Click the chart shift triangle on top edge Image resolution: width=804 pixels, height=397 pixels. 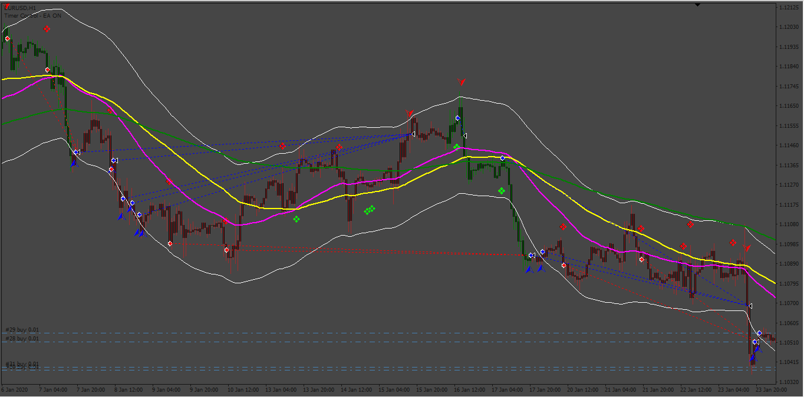click(698, 5)
